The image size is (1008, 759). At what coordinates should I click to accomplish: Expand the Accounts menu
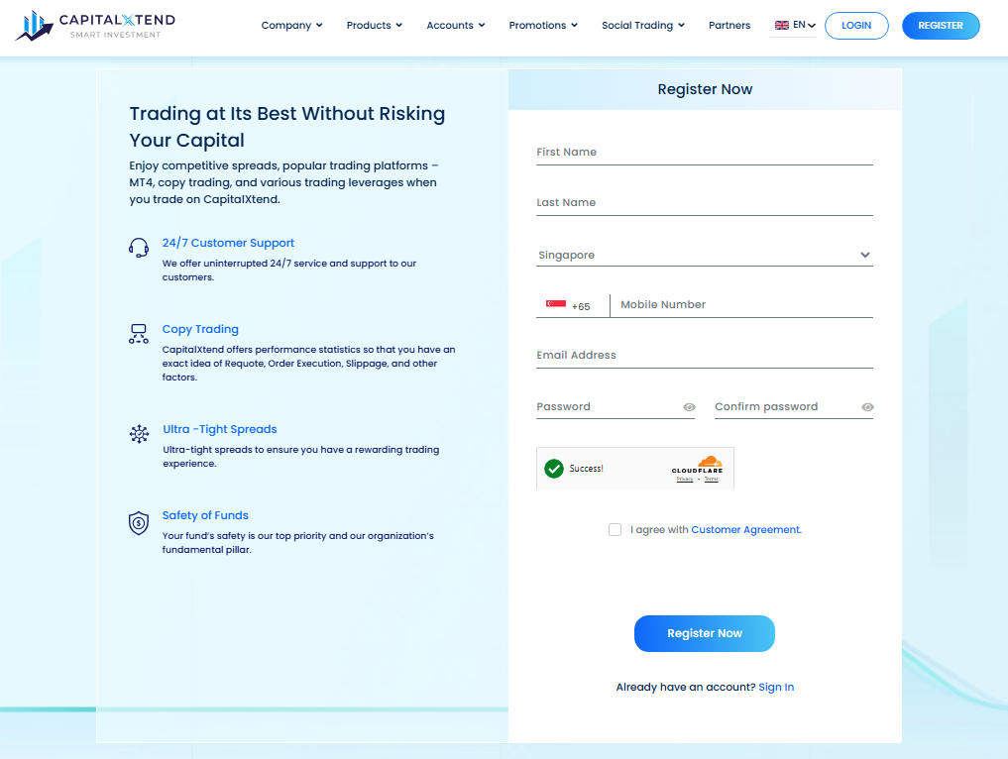click(x=456, y=25)
